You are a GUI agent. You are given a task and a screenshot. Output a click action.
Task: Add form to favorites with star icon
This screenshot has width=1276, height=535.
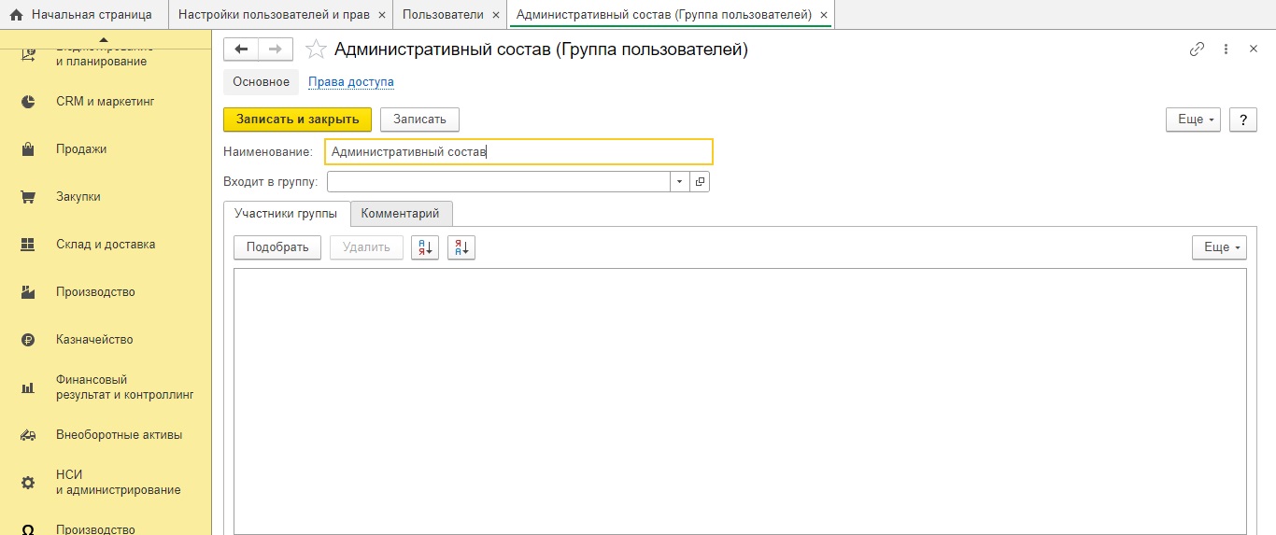(x=316, y=49)
